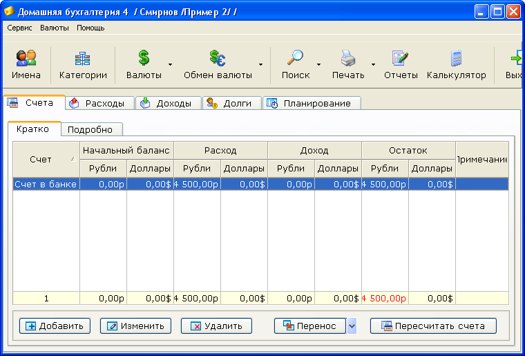
Task: Open the Помощь menu
Action: [90, 28]
